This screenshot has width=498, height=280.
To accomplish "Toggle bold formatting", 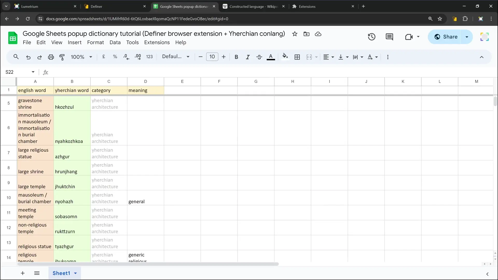I will pos(236,57).
